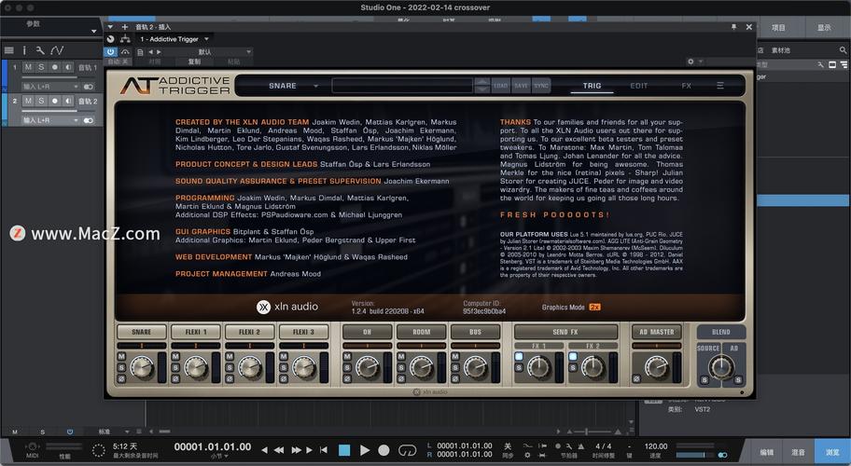The image size is (851, 466).
Task: Click the LOAD preset button
Action: tap(500, 86)
